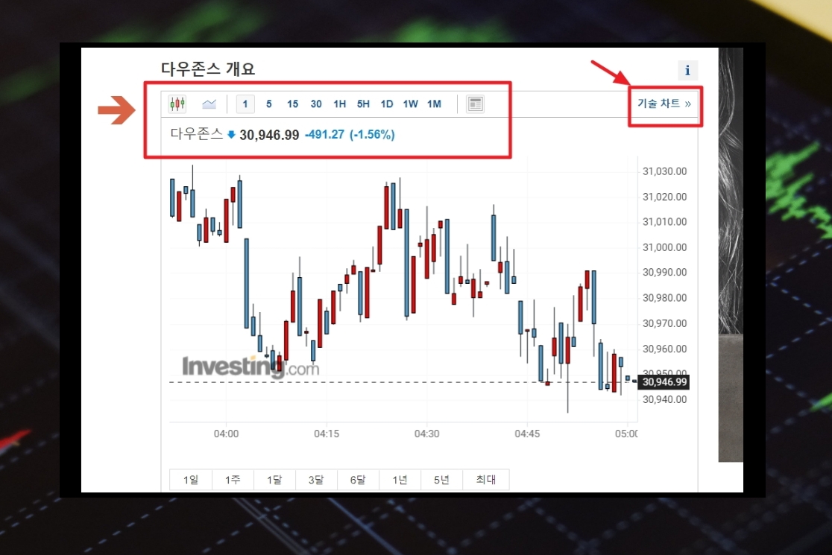Click the info icon beside the title

pos(687,70)
